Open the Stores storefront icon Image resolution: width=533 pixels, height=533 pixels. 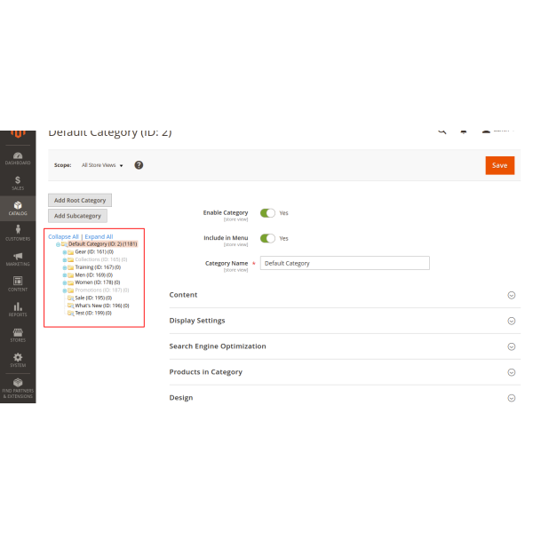tap(18, 334)
